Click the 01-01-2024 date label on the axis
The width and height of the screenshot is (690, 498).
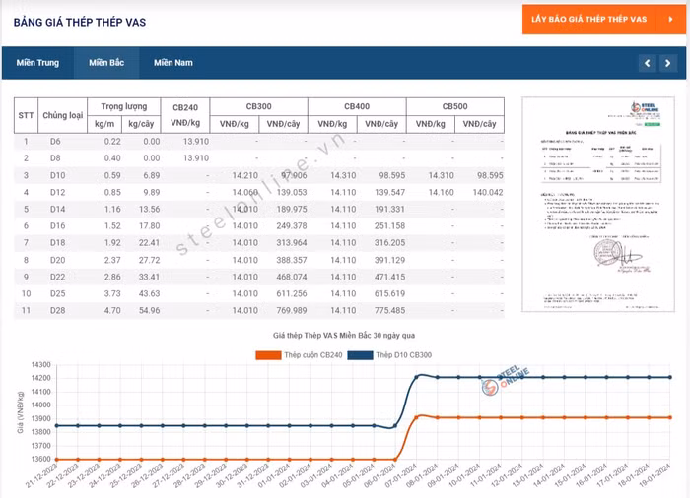[x=275, y=474]
